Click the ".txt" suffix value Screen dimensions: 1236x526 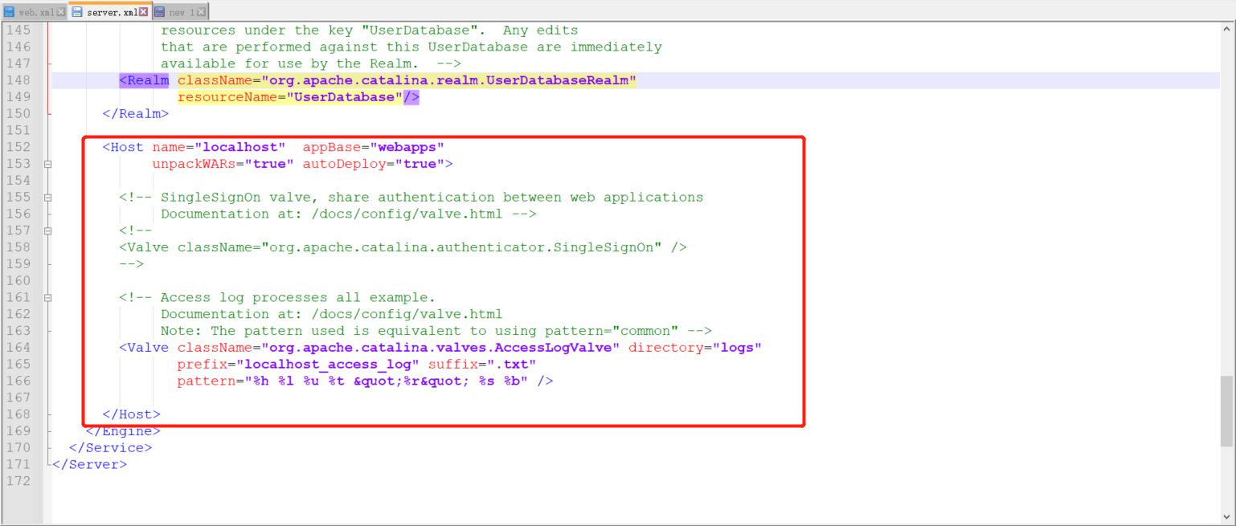coord(511,365)
